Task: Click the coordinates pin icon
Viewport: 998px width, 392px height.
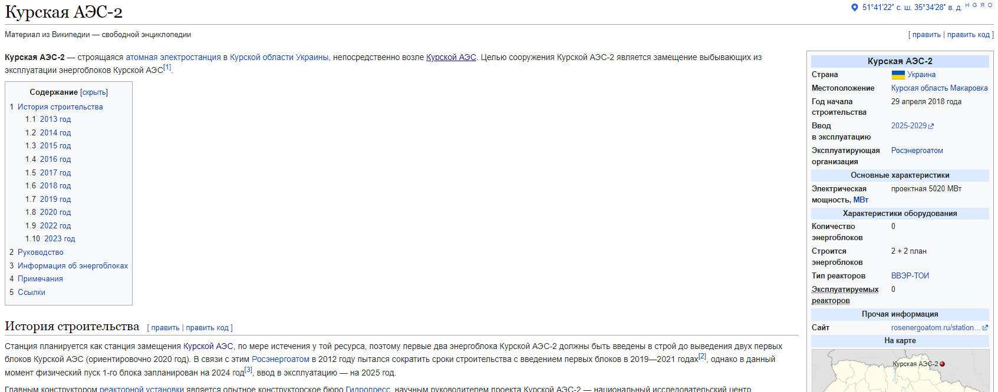Action: pos(855,8)
